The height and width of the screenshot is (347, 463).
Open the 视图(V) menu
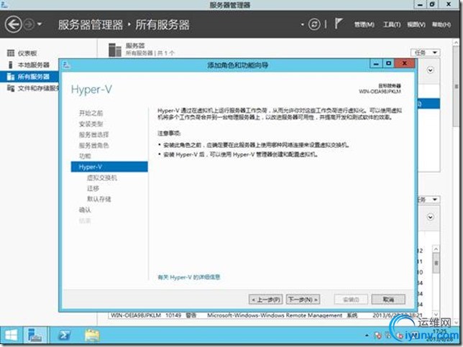pyautogui.click(x=416, y=24)
